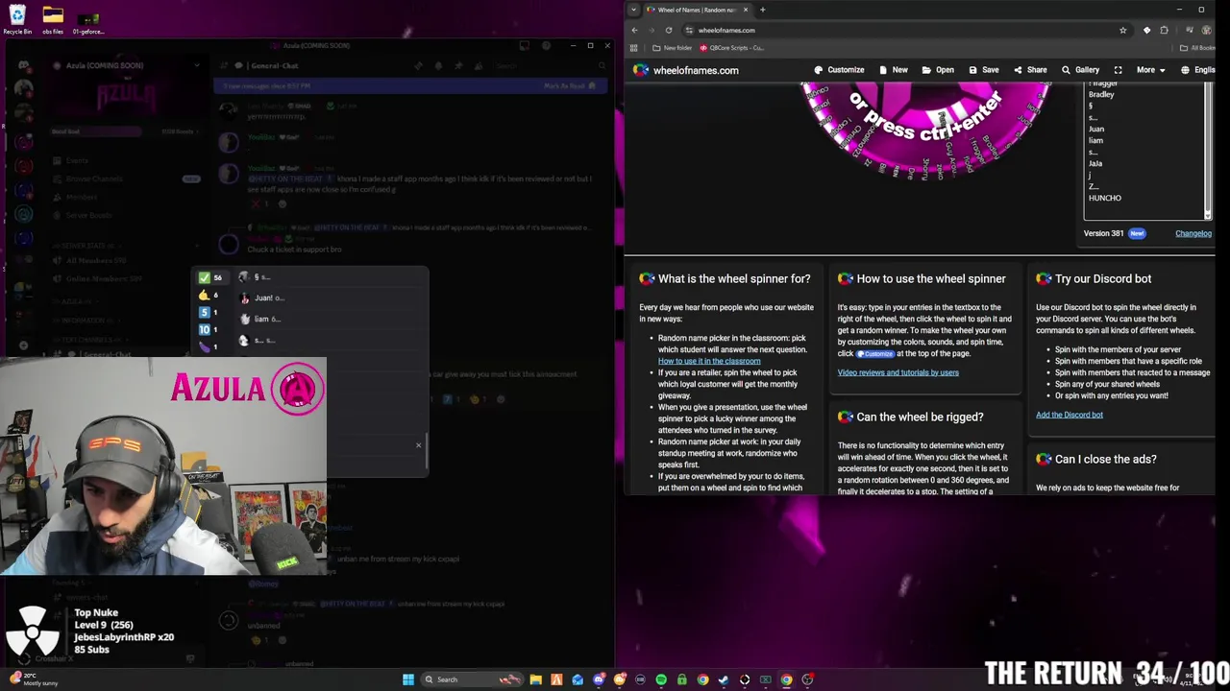Image resolution: width=1230 pixels, height=691 pixels.
Task: Open the Windows Start menu
Action: tap(408, 679)
